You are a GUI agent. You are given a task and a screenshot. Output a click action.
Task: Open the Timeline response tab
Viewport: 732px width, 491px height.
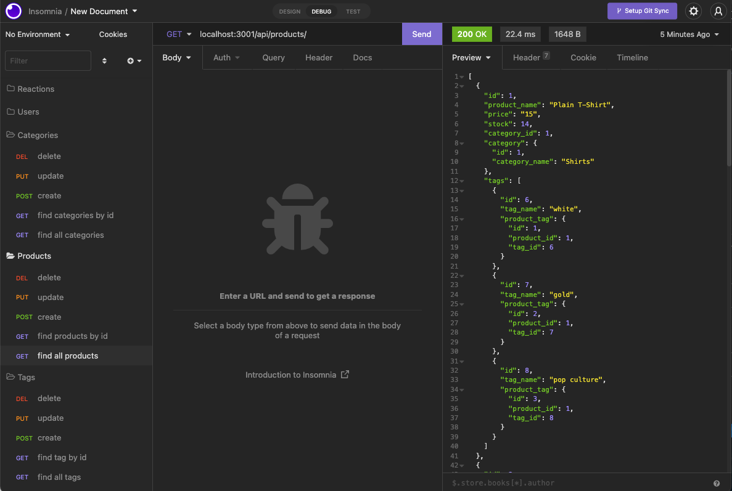coord(632,57)
